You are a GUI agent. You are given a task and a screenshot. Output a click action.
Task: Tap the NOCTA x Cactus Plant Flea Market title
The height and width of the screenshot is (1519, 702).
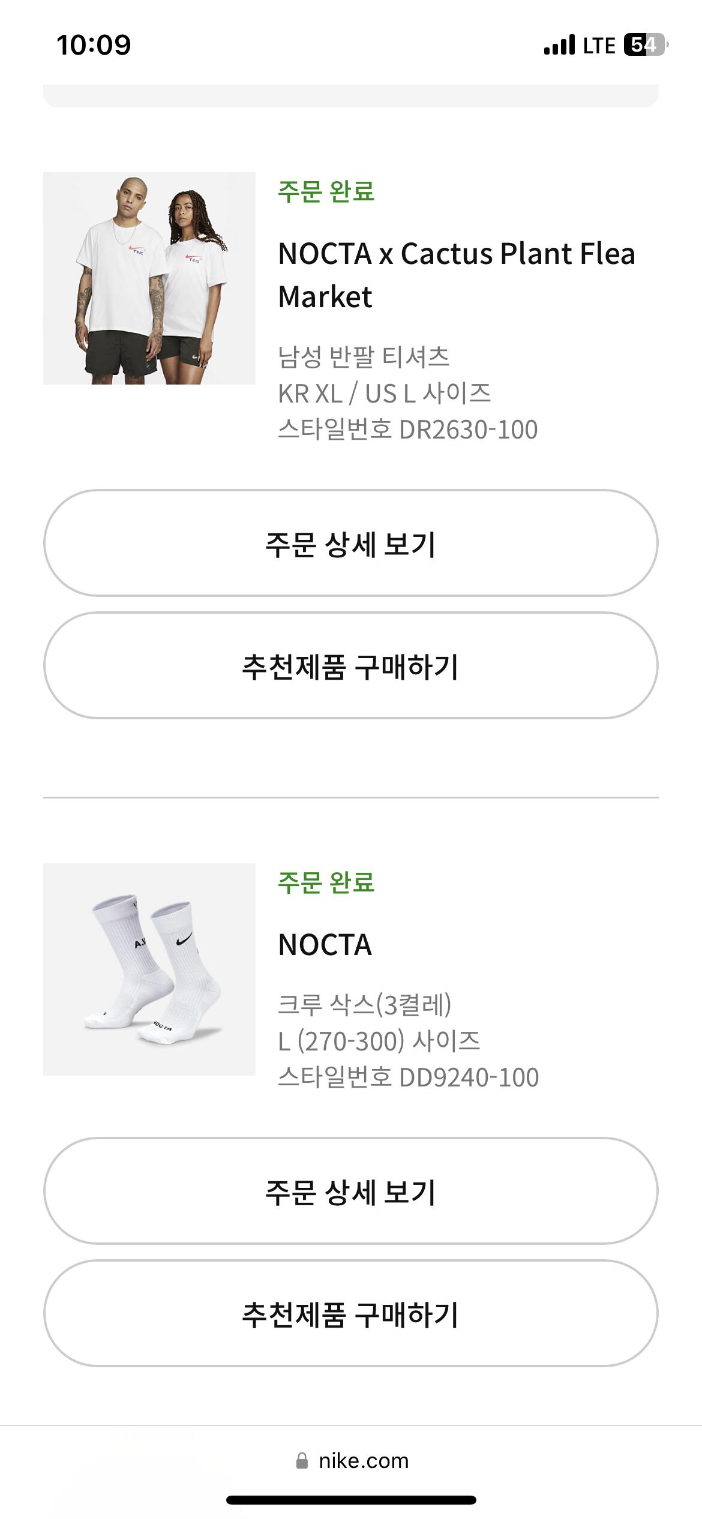[x=456, y=275]
